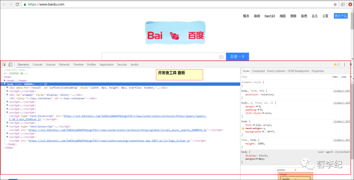Image resolution: width=354 pixels, height=180 pixels.
Task: Switch to the Console tab
Action: click(x=37, y=65)
